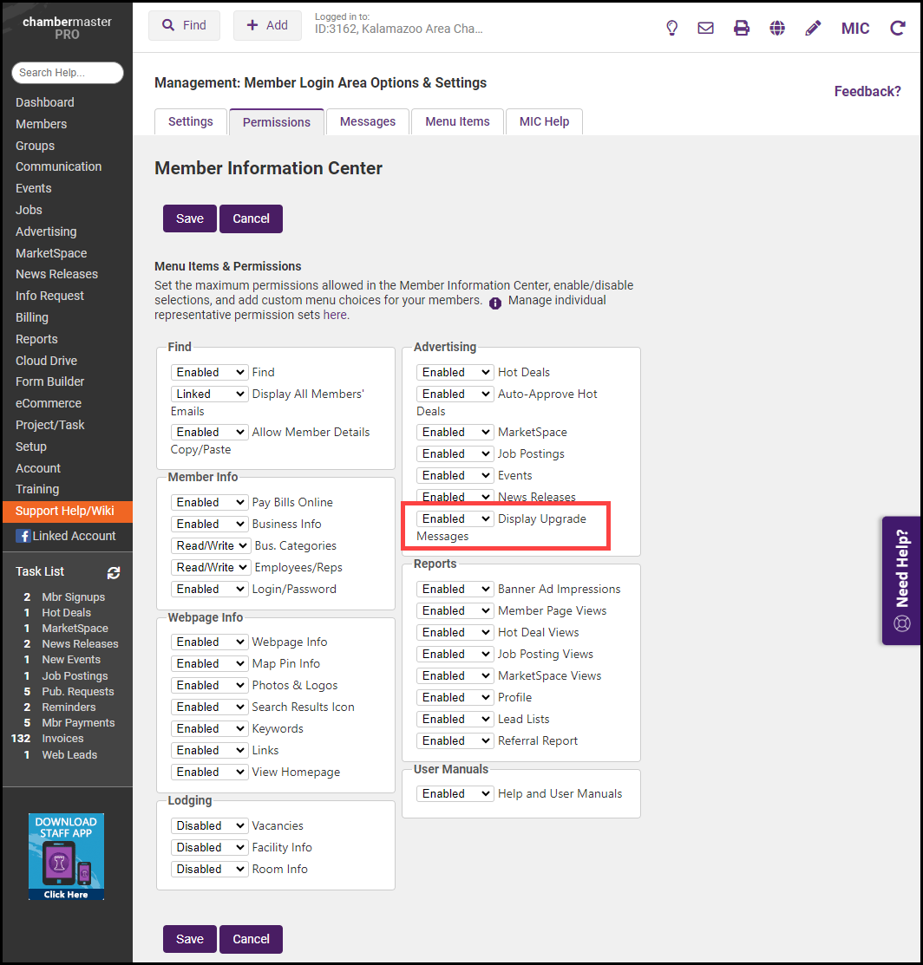Click the lightbulb tips icon
The width and height of the screenshot is (923, 965).
pos(671,28)
